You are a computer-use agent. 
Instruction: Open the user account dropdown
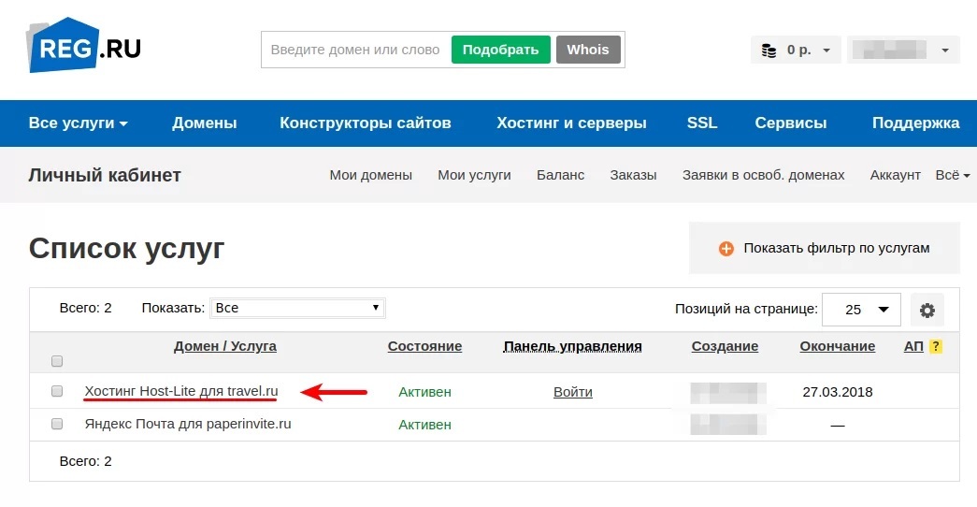[x=902, y=51]
